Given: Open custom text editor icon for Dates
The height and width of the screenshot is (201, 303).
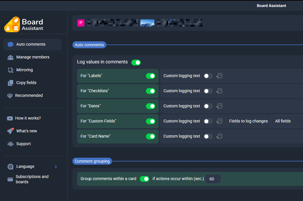Looking at the screenshot, I should click(219, 106).
